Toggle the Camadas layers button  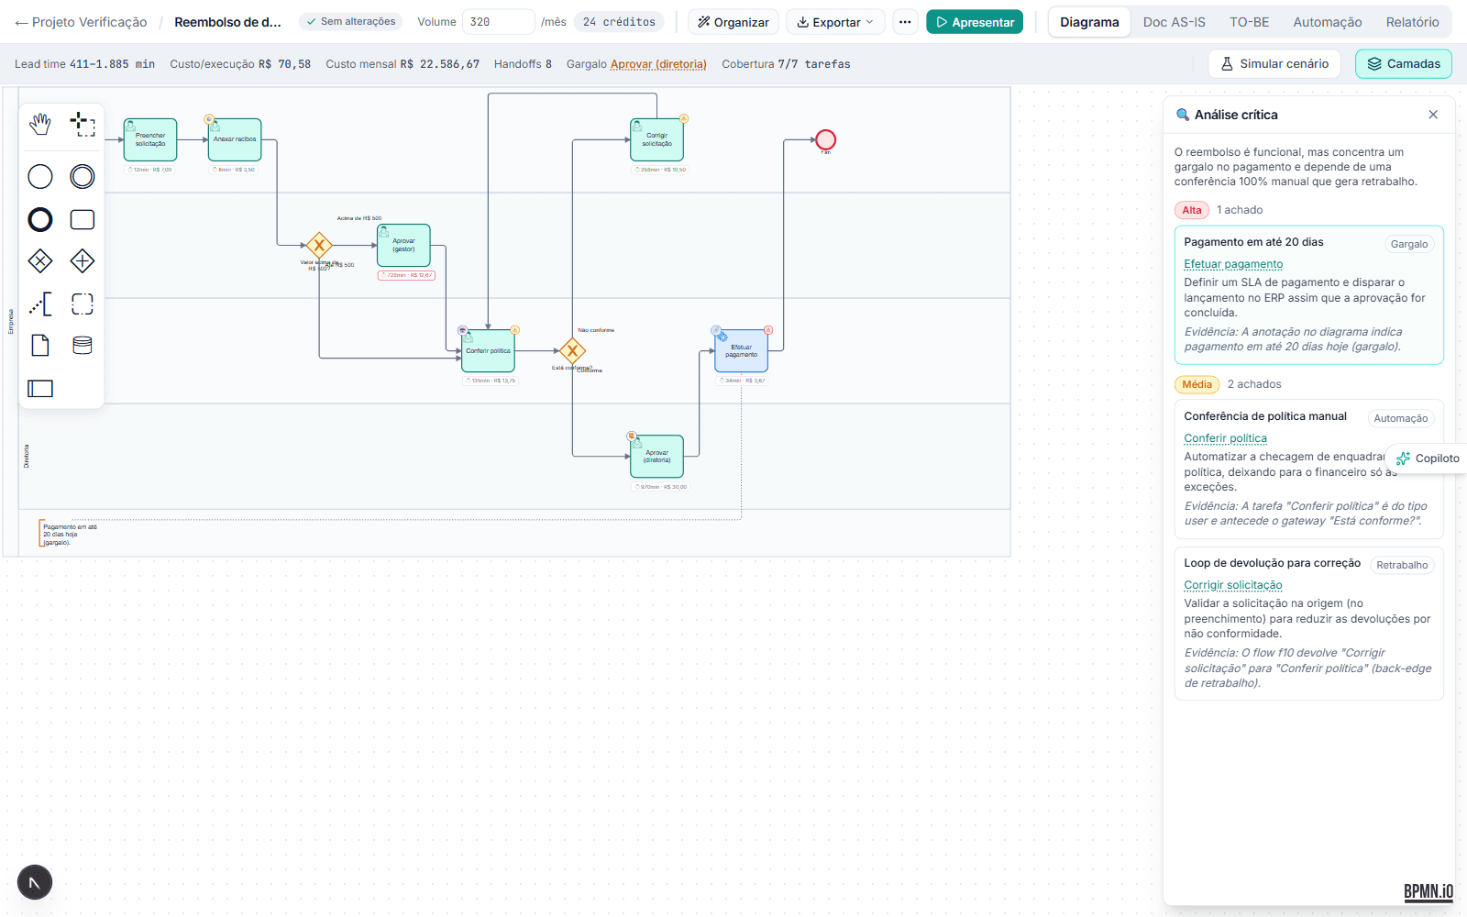pyautogui.click(x=1404, y=63)
